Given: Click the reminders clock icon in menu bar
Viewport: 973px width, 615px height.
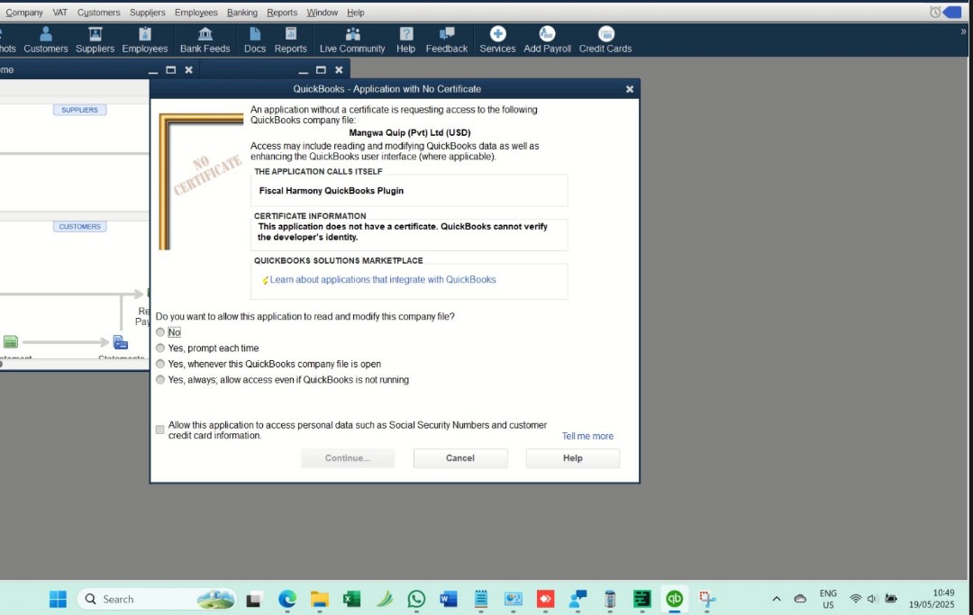Looking at the screenshot, I should coord(934,13).
